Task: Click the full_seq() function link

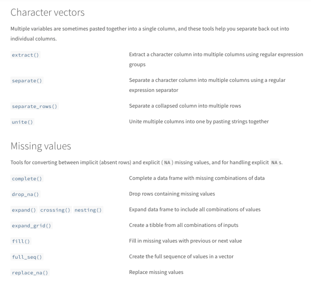Action: click(27, 257)
